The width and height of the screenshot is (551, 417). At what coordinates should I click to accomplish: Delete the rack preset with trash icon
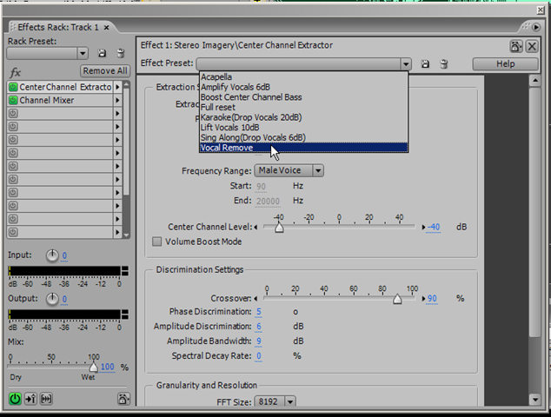(x=119, y=54)
